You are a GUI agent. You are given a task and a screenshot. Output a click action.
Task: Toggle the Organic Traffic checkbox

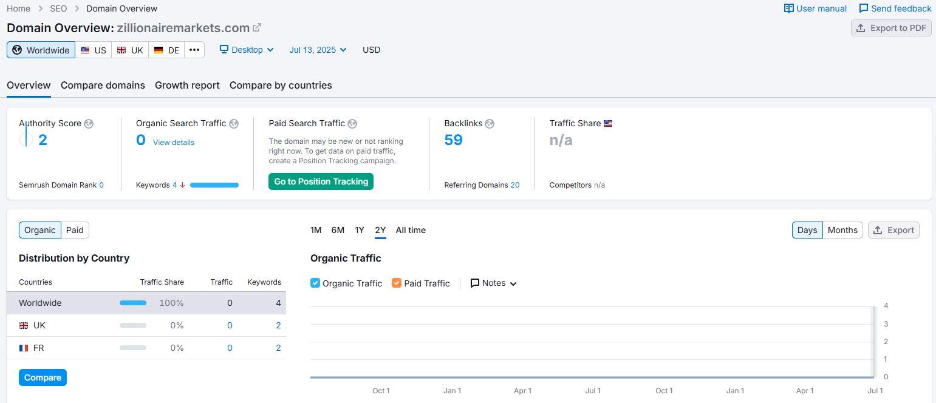pos(315,283)
